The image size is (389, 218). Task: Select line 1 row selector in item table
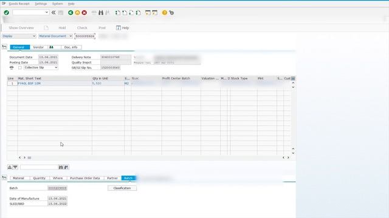pyautogui.click(x=12, y=84)
